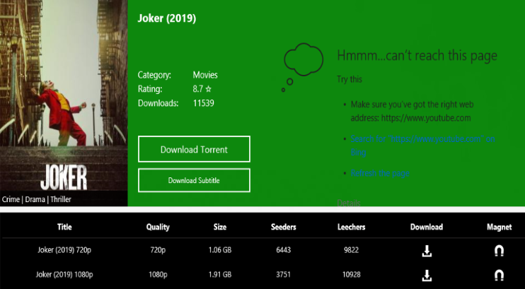Click the Quality column header
Screen dimensions: 525x289
[x=158, y=227]
